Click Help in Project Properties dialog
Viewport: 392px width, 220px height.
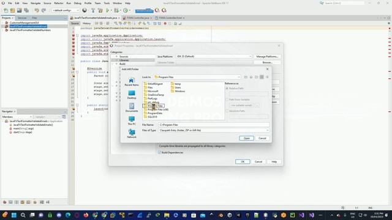(x=274, y=161)
